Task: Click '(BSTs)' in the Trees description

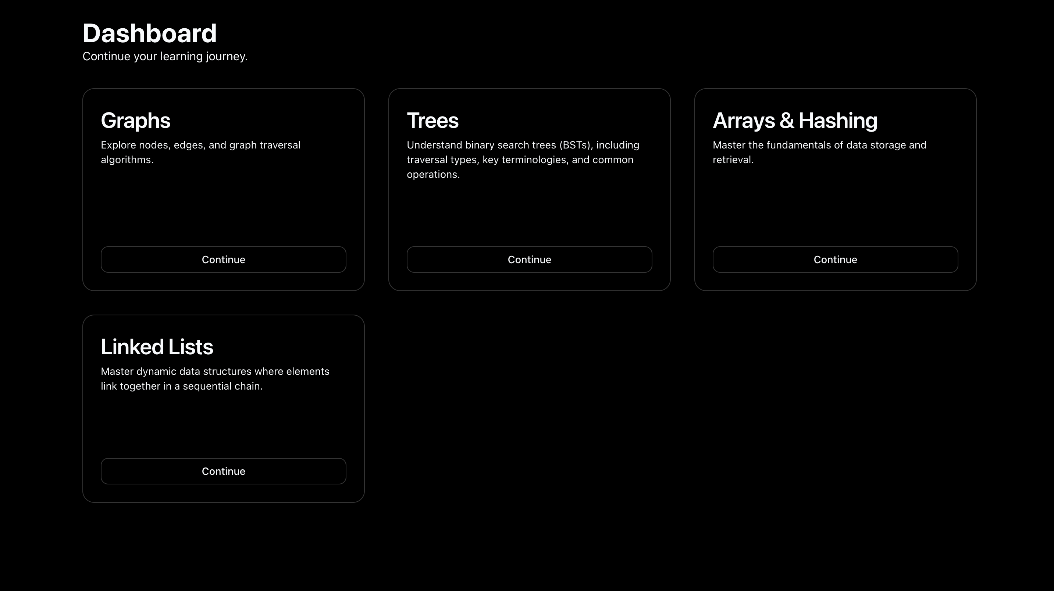Action: click(x=576, y=145)
